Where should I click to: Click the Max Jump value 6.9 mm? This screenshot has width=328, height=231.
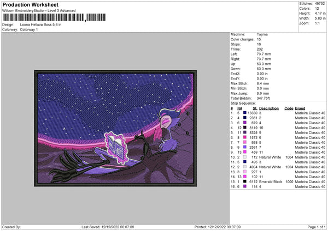pyautogui.click(x=263, y=93)
